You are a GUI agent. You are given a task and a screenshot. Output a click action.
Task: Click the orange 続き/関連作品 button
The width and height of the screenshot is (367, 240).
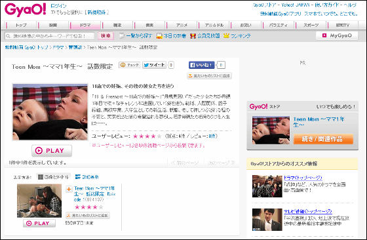(323, 139)
